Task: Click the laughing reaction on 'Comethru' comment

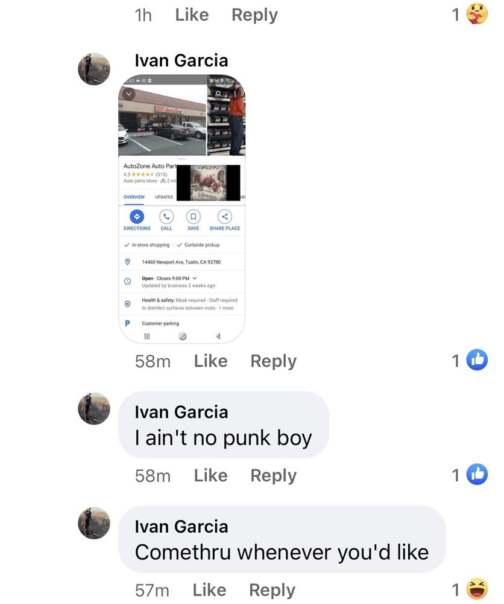Action: pyautogui.click(x=477, y=589)
